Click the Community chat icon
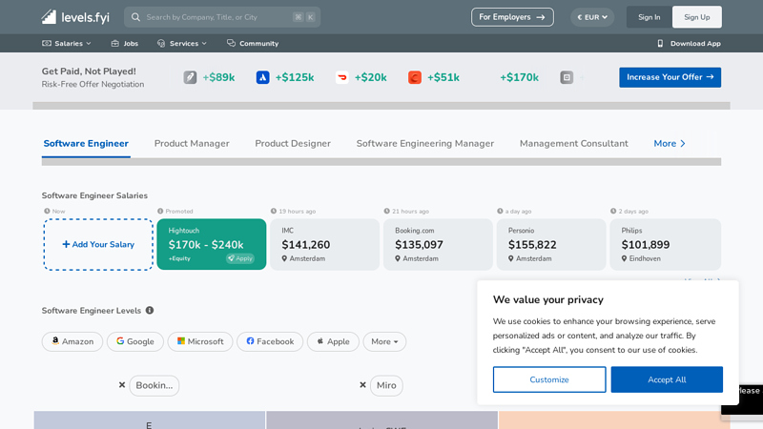Viewport: 763px width, 429px height. [x=231, y=43]
